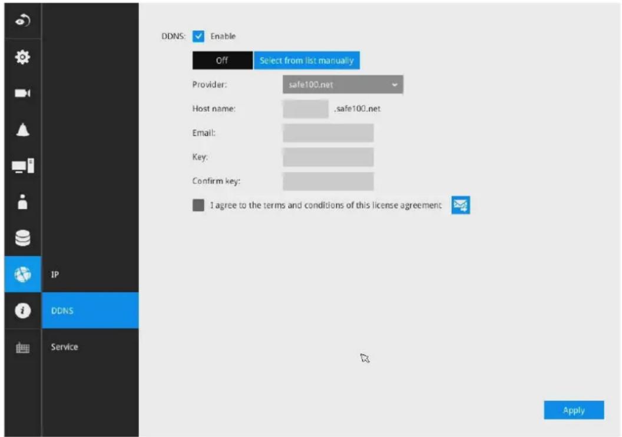Open the user account icon

tap(22, 202)
